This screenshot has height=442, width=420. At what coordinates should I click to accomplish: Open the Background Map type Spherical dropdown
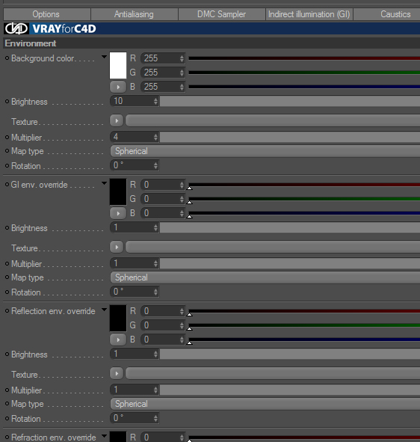pos(265,151)
